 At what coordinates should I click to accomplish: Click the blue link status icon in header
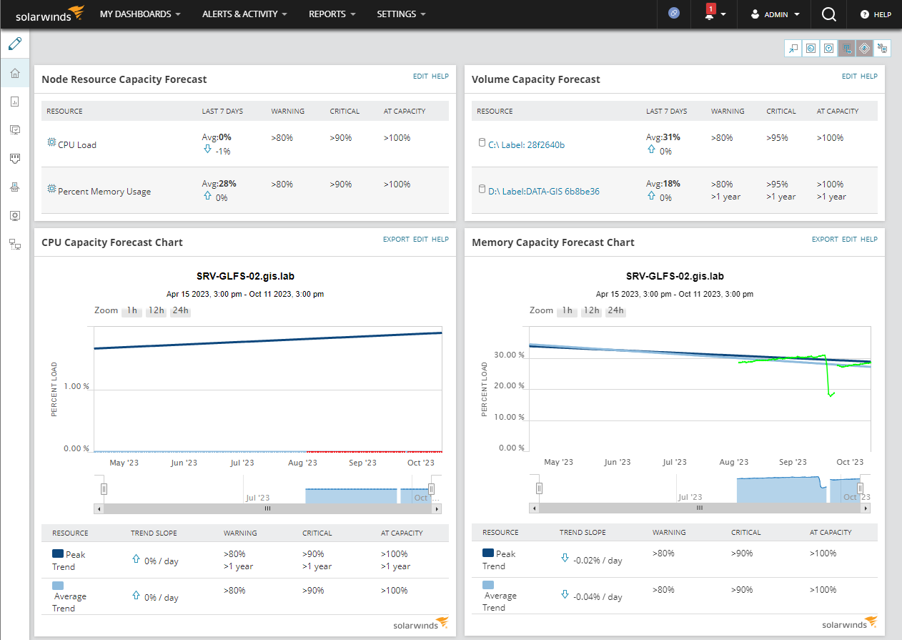[x=674, y=14]
